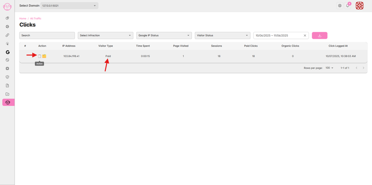The image size is (372, 185).
Task: Open the blocked circle sidebar icon
Action: pos(7,60)
